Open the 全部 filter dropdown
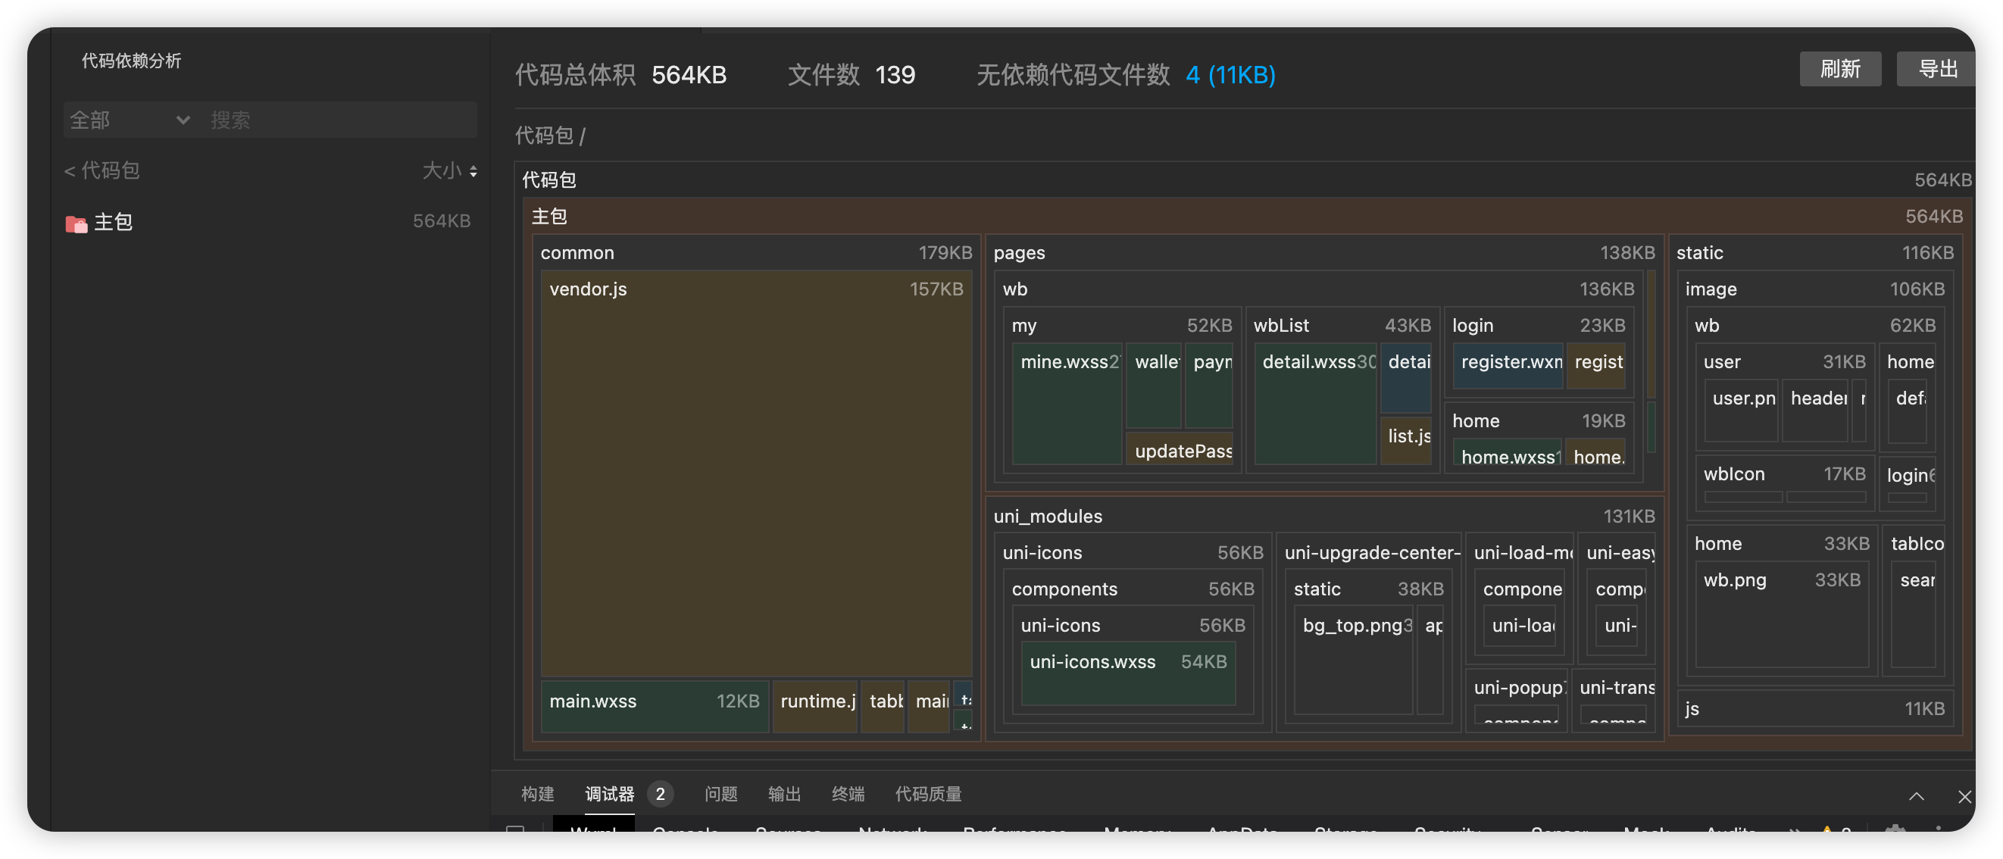This screenshot has height=859, width=2003. tap(129, 120)
